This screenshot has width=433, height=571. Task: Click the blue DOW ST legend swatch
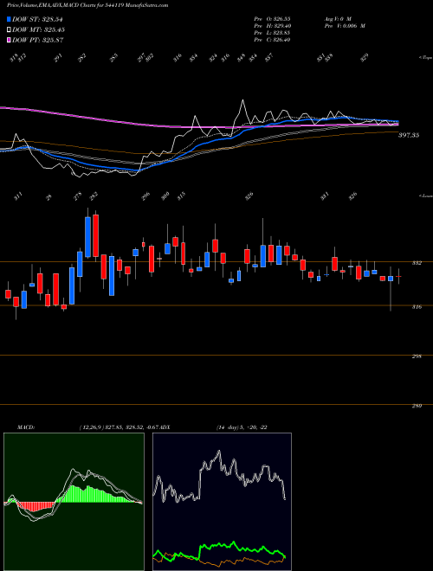click(x=9, y=19)
